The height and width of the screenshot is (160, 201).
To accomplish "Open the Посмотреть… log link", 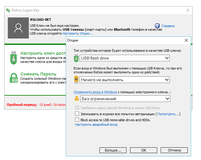I will click(x=168, y=114).
